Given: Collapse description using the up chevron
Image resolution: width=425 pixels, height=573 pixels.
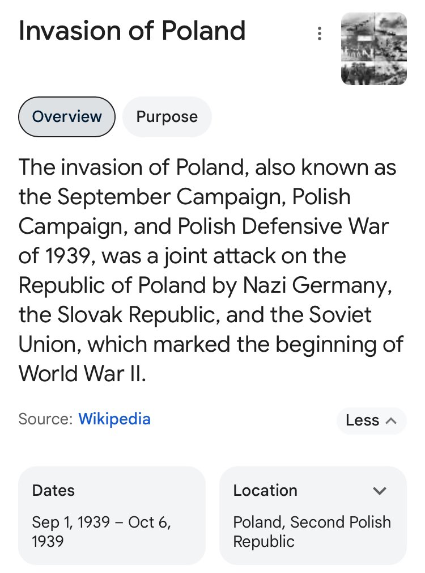Looking at the screenshot, I should (390, 420).
